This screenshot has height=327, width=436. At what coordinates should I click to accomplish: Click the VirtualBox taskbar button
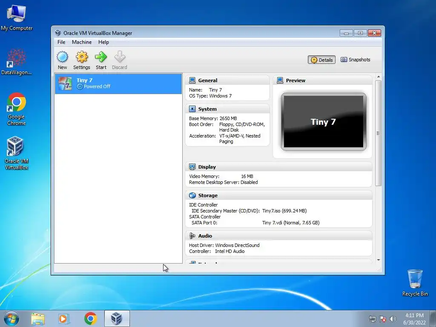[117, 318]
